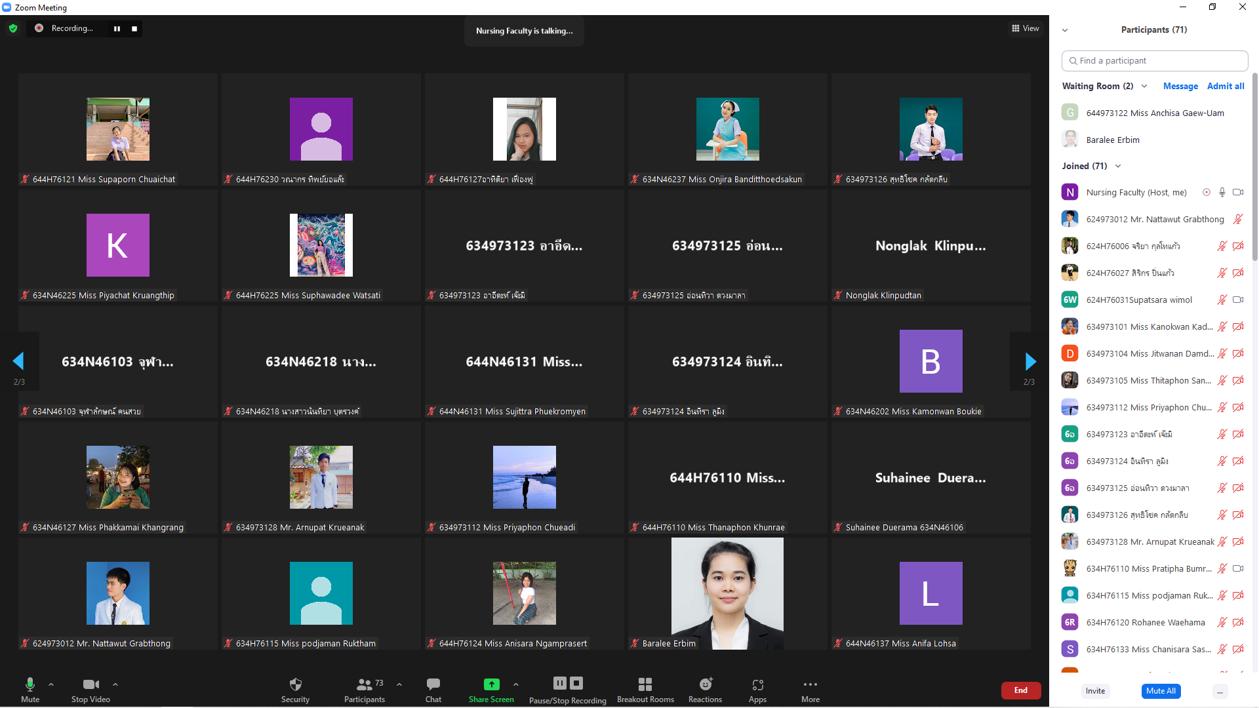The image size is (1259, 708).
Task: Stop the recording using bottom toolbar square
Action: (x=576, y=683)
